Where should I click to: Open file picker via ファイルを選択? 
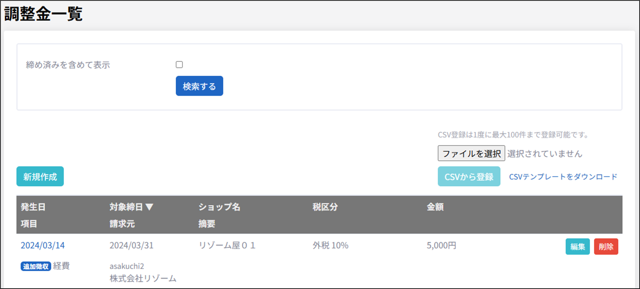coord(471,153)
